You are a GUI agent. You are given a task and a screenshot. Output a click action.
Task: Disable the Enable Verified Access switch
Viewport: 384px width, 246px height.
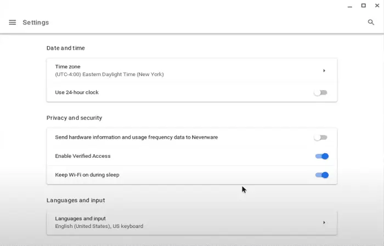click(322, 156)
